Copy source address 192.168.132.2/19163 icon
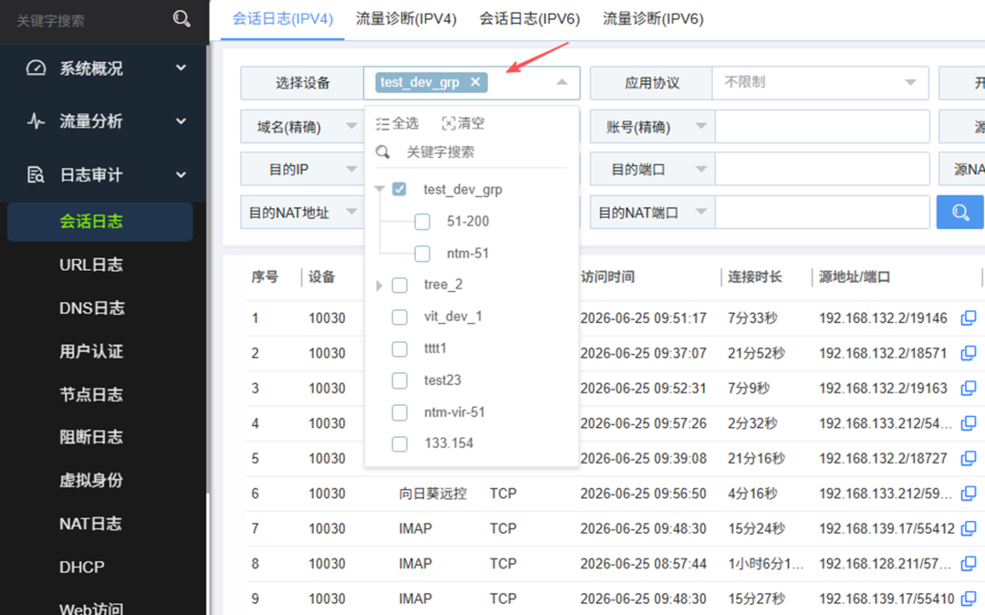985x615 pixels. click(x=968, y=388)
